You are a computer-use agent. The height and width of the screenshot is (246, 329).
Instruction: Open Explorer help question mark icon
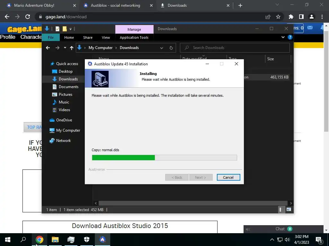[x=290, y=37]
